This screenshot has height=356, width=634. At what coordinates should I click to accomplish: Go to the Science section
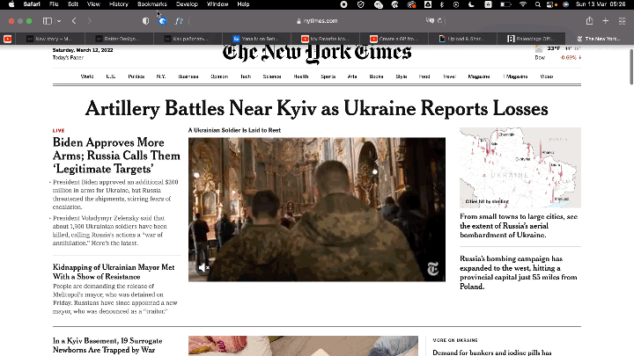(272, 76)
